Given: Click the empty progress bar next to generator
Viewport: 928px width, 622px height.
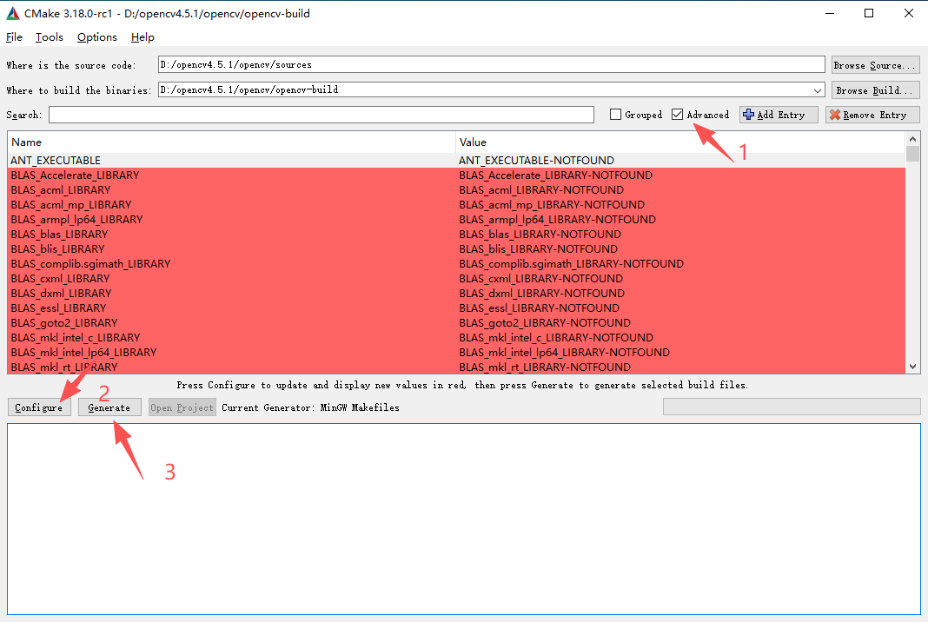Looking at the screenshot, I should tap(792, 407).
